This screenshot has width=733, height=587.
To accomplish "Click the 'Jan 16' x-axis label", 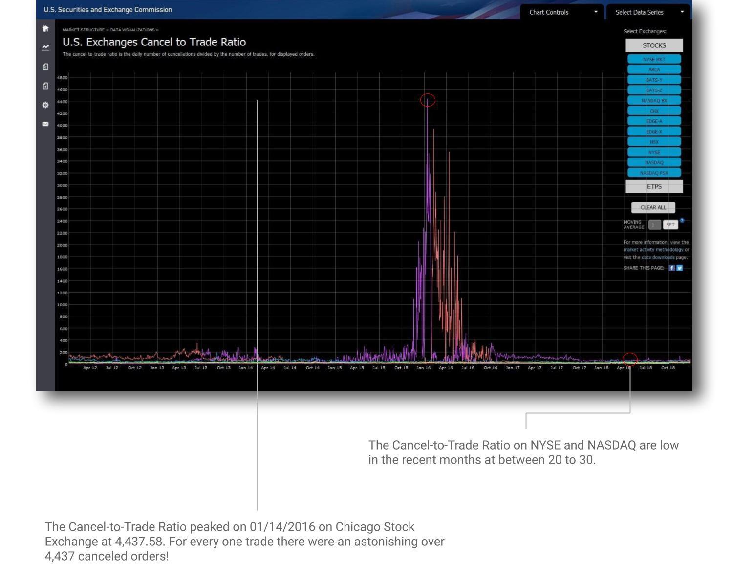I will (423, 368).
